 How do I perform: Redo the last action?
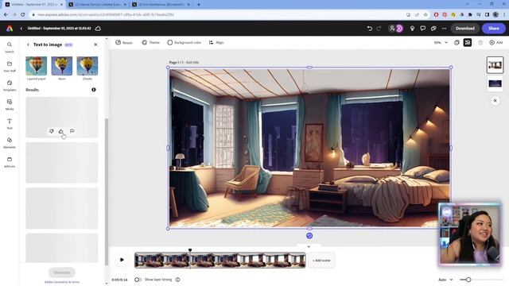tap(379, 29)
